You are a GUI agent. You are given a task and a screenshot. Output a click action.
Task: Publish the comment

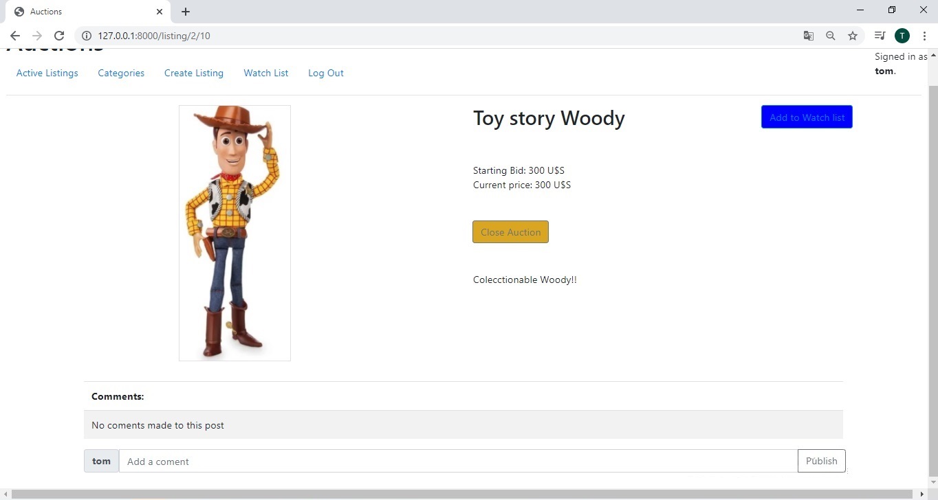(x=821, y=461)
